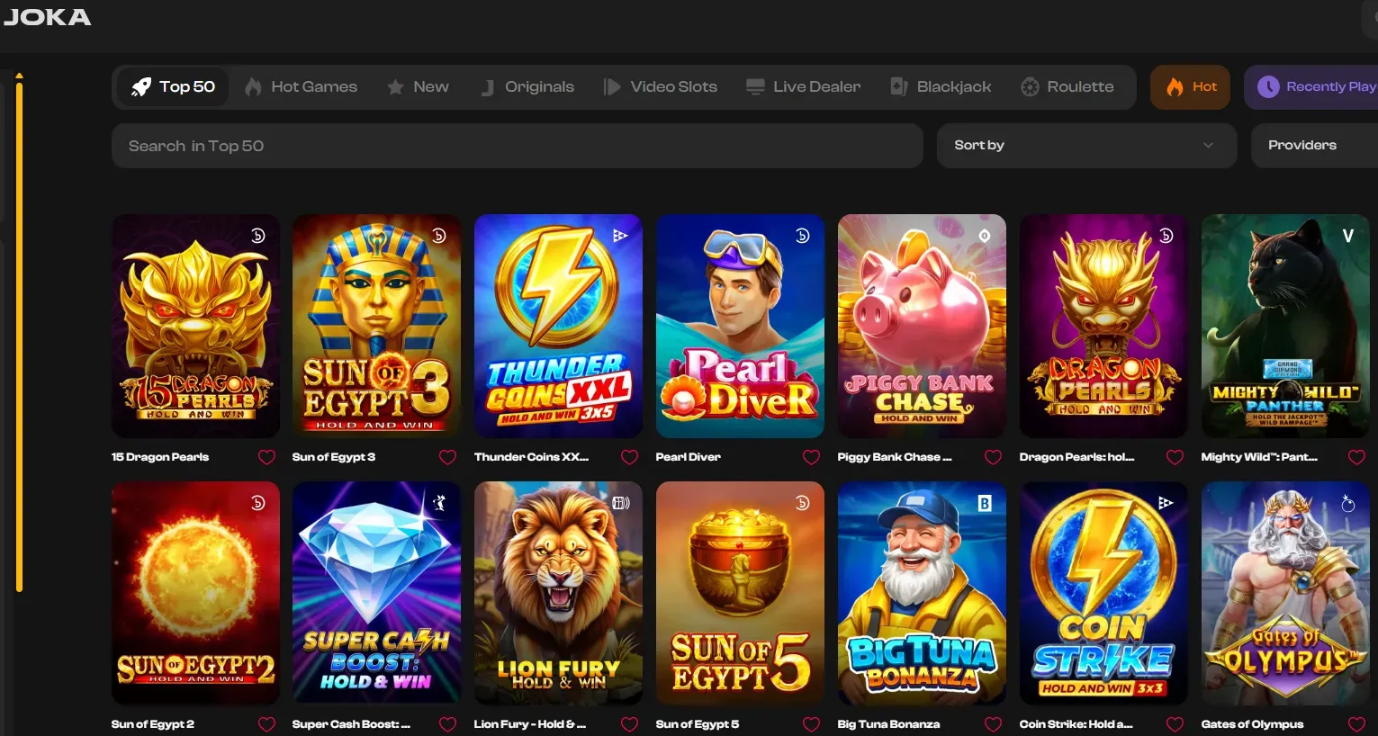This screenshot has height=736, width=1378.
Task: Click the Blackjack cards icon
Action: 898,87
